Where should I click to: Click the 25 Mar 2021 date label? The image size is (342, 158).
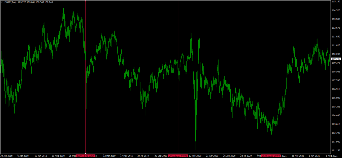tap(298, 156)
